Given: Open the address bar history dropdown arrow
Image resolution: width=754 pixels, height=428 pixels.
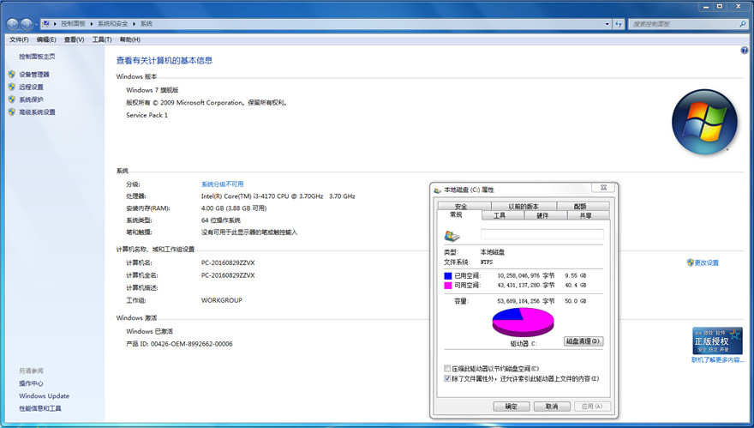Looking at the screenshot, I should point(607,24).
